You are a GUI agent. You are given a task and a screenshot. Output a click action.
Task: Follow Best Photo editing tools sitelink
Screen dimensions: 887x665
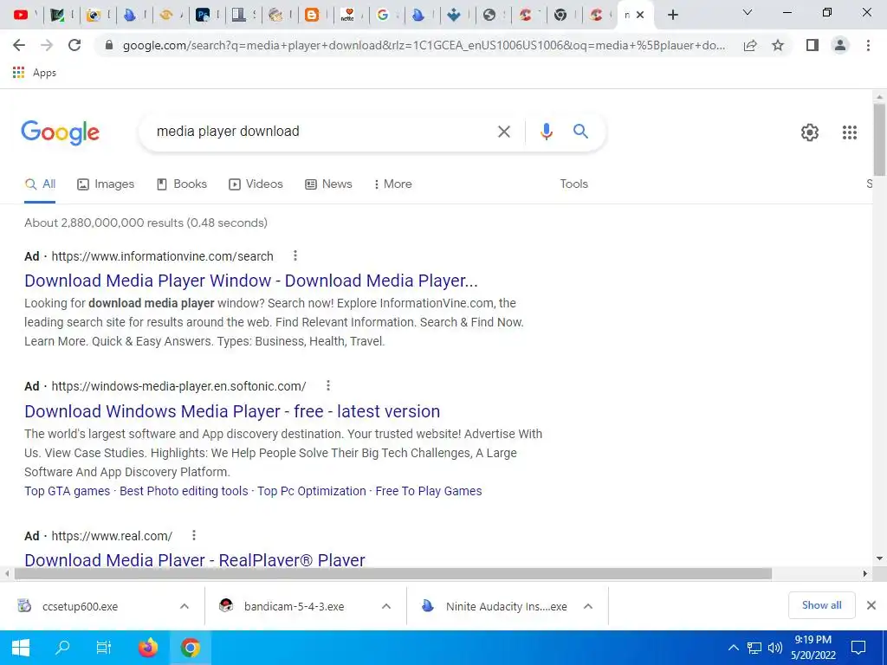coord(184,491)
